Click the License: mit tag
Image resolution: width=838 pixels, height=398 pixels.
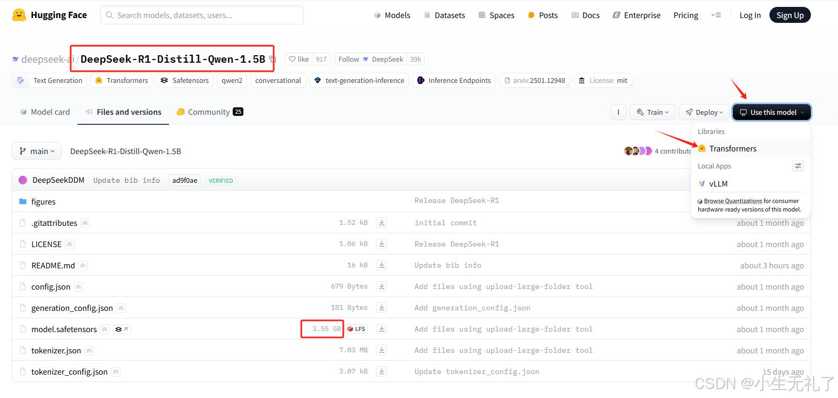click(603, 80)
